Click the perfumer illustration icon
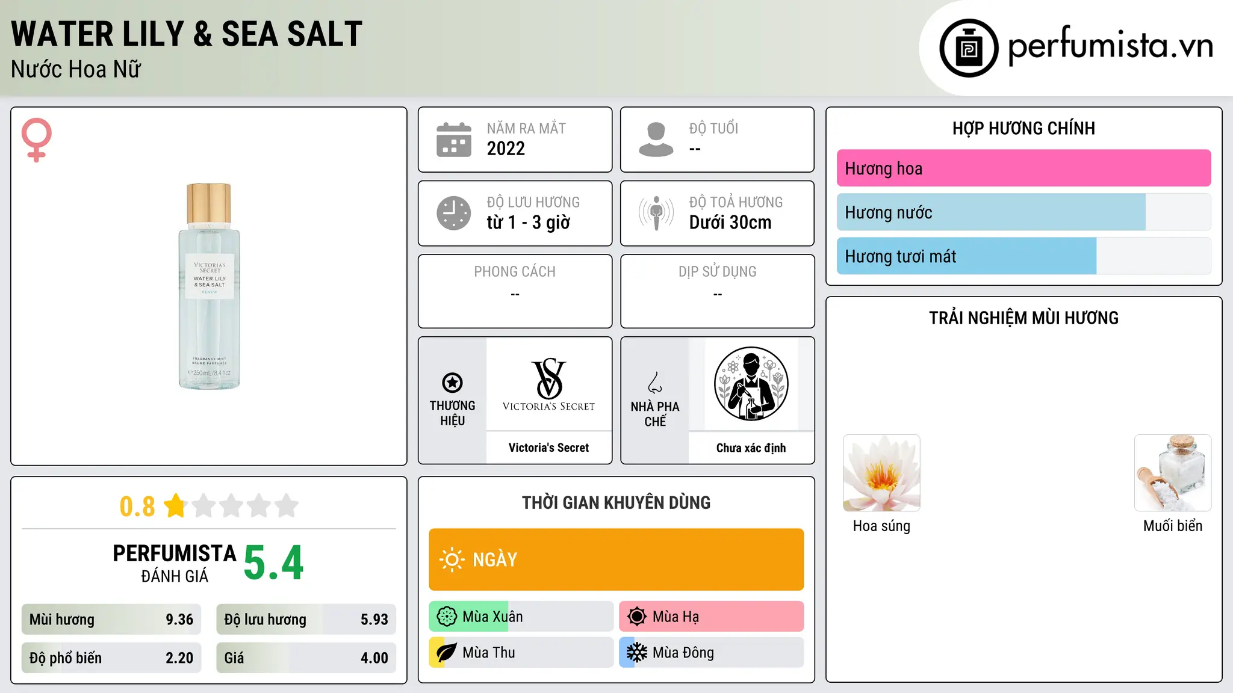Viewport: 1233px width, 693px height. tap(751, 384)
